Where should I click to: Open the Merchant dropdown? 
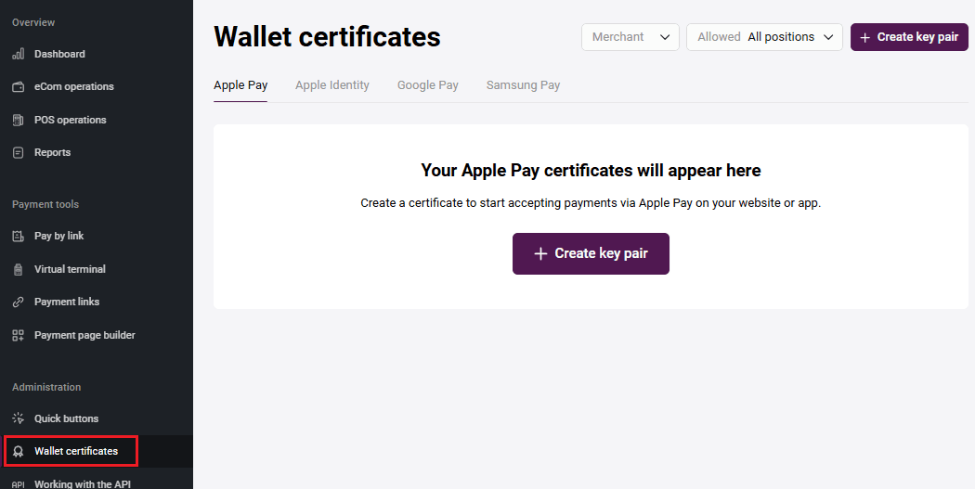630,37
